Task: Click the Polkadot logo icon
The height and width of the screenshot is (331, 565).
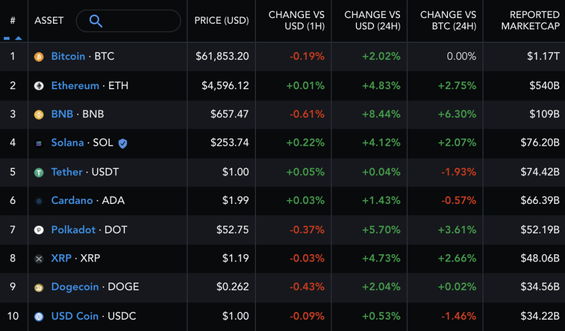Action: click(39, 230)
